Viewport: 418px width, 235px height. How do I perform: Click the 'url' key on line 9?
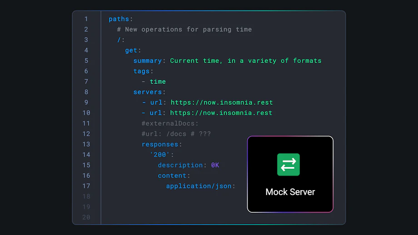click(x=156, y=103)
